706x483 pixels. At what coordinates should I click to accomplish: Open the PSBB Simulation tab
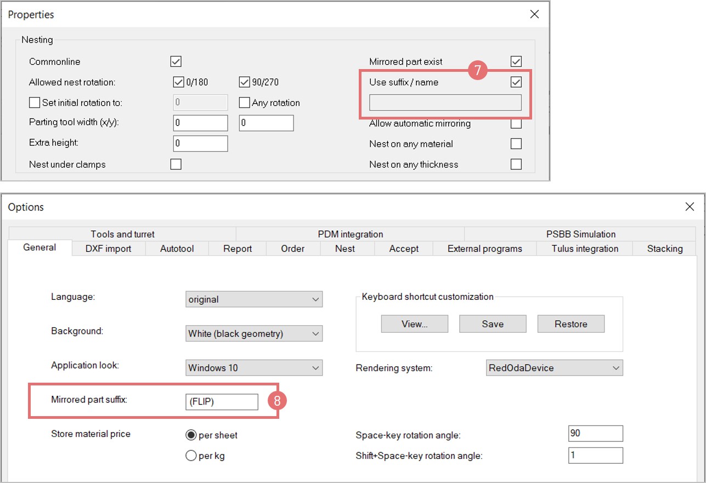click(580, 234)
